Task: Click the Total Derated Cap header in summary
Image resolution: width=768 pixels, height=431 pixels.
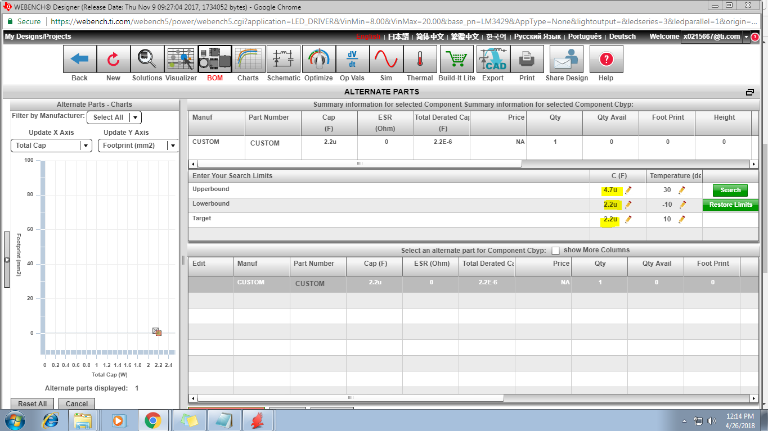Action: (x=442, y=123)
